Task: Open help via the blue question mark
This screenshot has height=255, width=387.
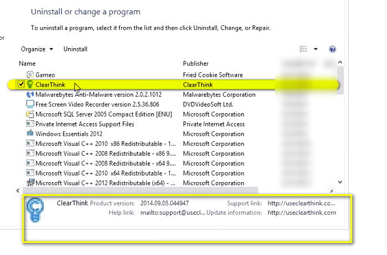Action: pyautogui.click(x=332, y=49)
